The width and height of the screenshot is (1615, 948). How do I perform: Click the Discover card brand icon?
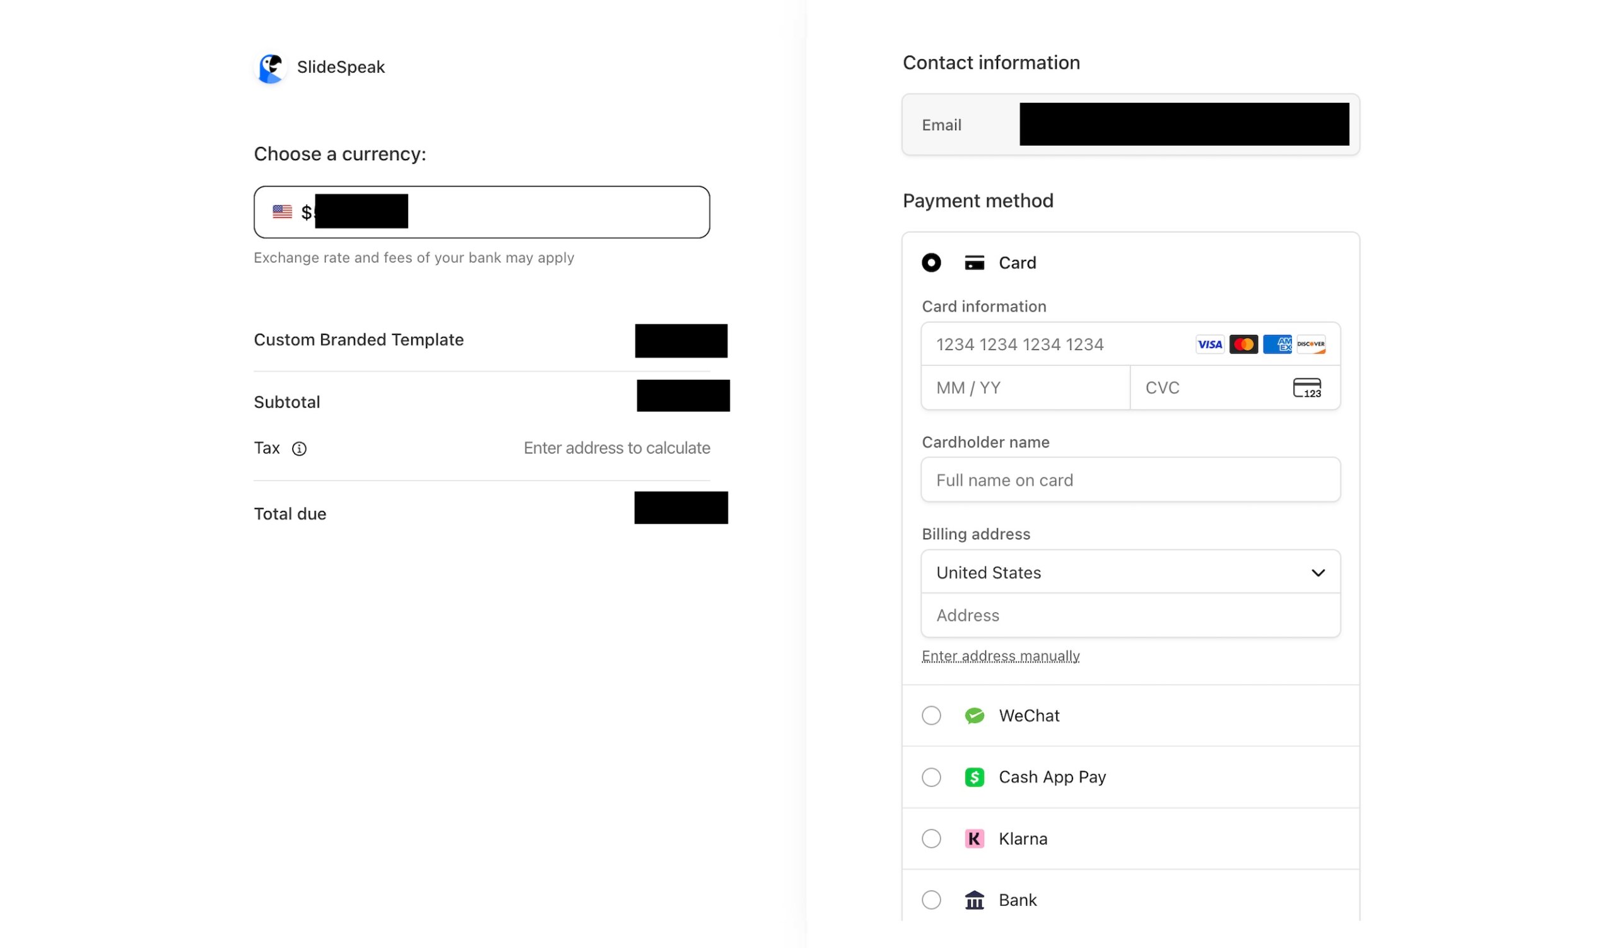(x=1311, y=344)
